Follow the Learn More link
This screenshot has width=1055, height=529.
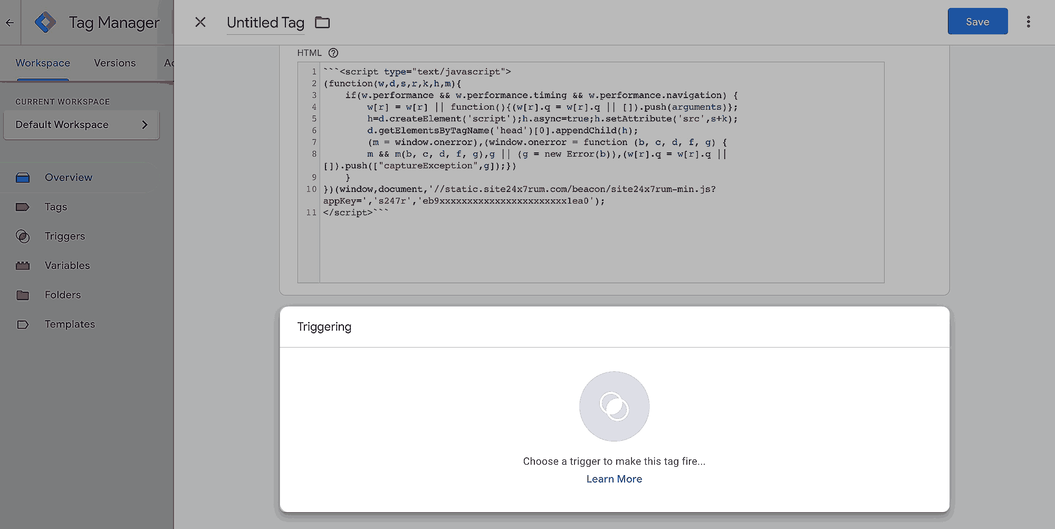click(614, 479)
